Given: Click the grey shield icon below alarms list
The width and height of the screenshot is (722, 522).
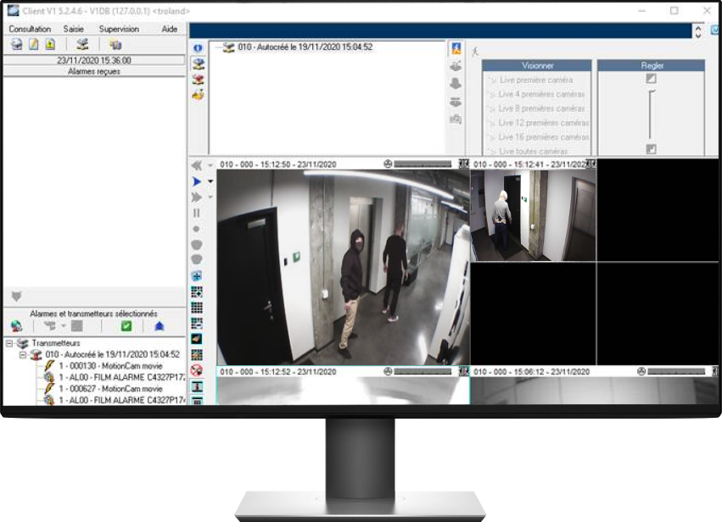Looking at the screenshot, I should point(17,297).
